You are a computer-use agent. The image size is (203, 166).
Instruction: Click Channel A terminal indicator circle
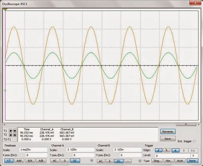pos(92,160)
